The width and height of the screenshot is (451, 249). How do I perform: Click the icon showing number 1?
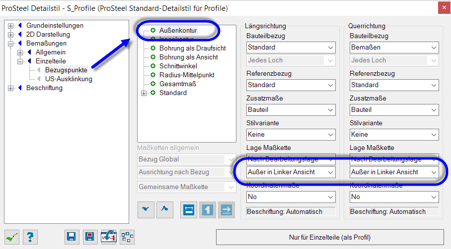click(x=208, y=210)
